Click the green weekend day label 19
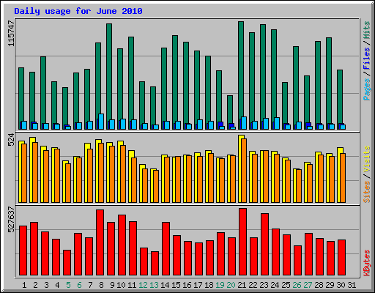 (220, 285)
